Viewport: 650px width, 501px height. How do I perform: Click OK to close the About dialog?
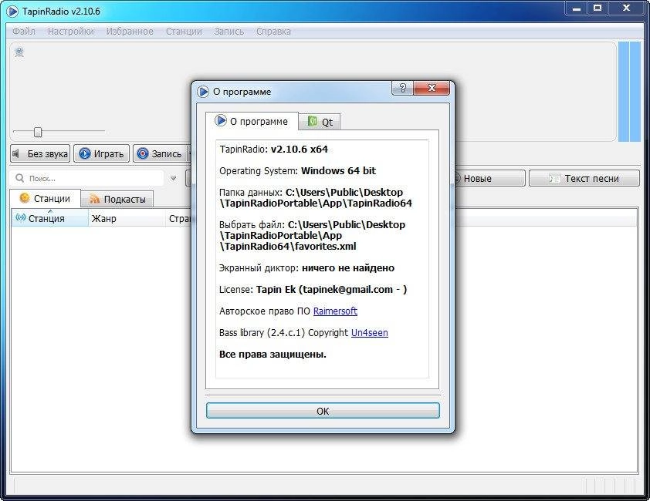[x=323, y=411]
